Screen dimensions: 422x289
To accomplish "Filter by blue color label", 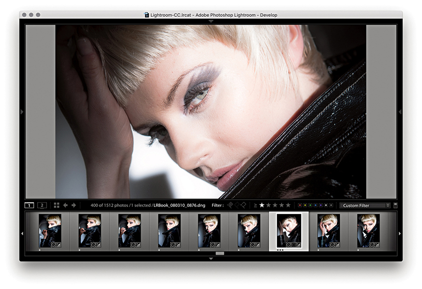I will point(316,206).
